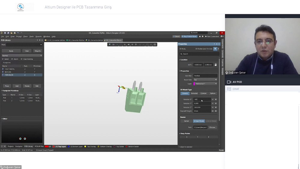
Task: Click the selection rectangle tool icon
Action: 121,45
